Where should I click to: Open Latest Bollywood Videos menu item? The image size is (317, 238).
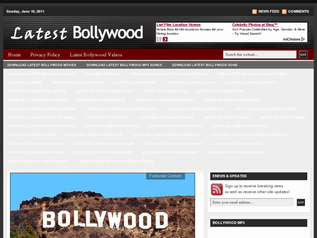click(96, 55)
